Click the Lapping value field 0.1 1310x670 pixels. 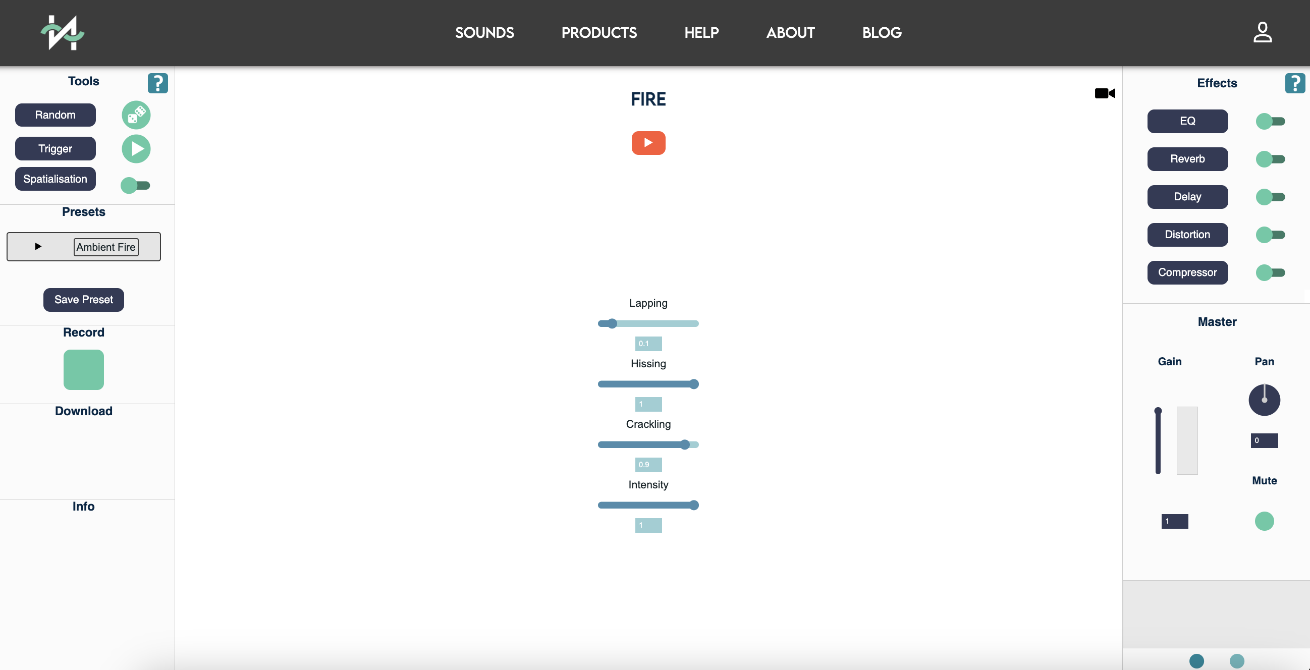pos(648,344)
